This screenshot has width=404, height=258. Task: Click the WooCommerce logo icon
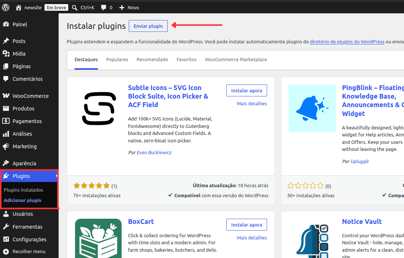click(x=6, y=96)
